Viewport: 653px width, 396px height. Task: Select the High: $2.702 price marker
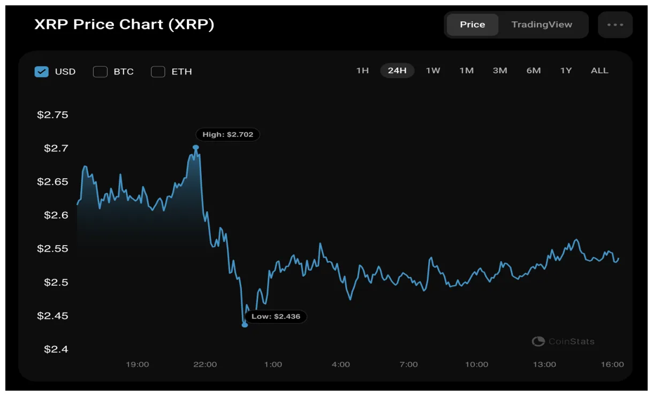pyautogui.click(x=227, y=134)
